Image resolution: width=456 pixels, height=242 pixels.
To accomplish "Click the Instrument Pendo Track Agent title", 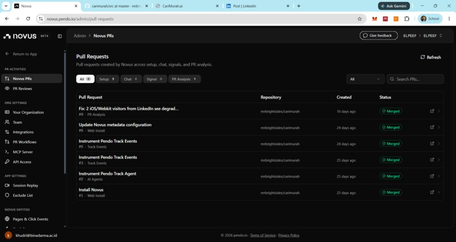I will 107,174.
